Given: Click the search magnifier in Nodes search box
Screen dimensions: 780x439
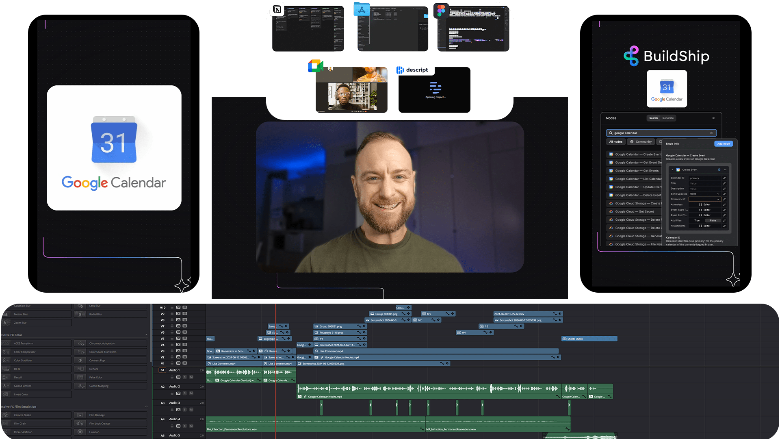Looking at the screenshot, I should pyautogui.click(x=611, y=133).
